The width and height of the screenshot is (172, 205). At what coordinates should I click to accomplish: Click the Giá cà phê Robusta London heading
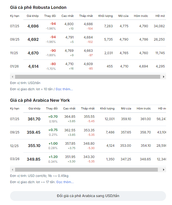pyautogui.click(x=38, y=7)
